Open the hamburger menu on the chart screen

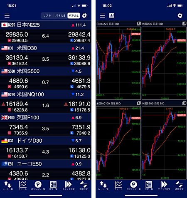103,15
